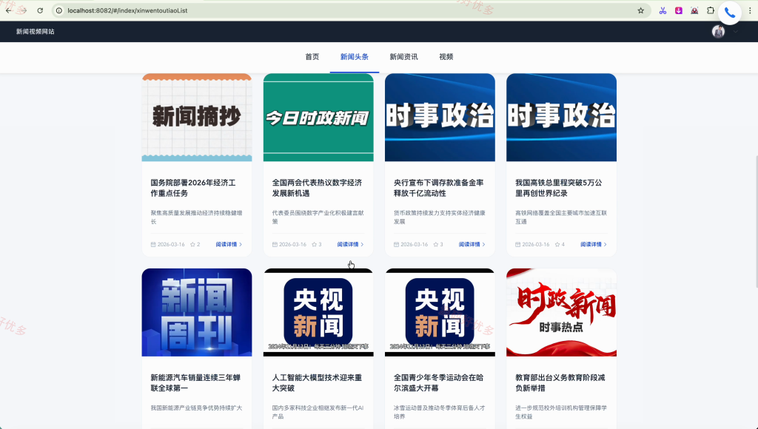Click calendar icon on 央行宣布下调 card
Viewport: 758px width, 429px height.
tap(397, 244)
